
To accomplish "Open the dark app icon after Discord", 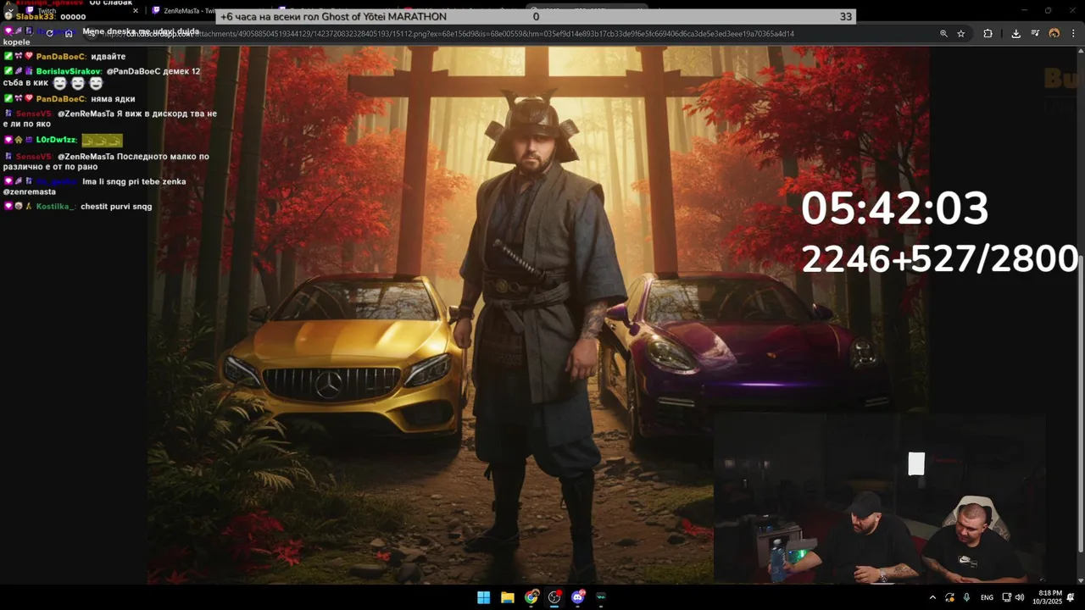I will click(601, 597).
